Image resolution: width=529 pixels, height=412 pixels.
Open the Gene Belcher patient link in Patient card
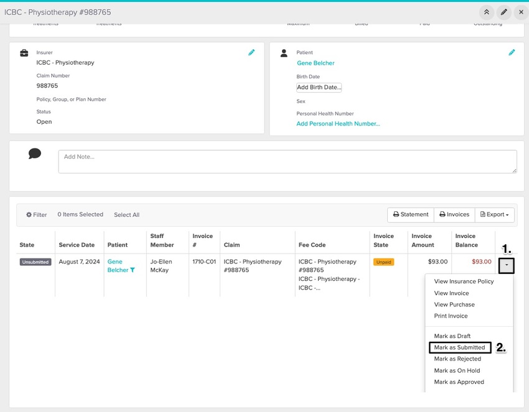[x=316, y=63]
